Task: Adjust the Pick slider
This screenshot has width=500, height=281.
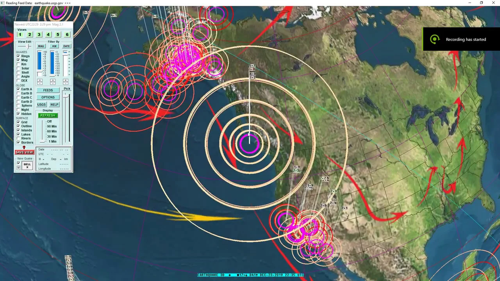Action: tap(66, 96)
